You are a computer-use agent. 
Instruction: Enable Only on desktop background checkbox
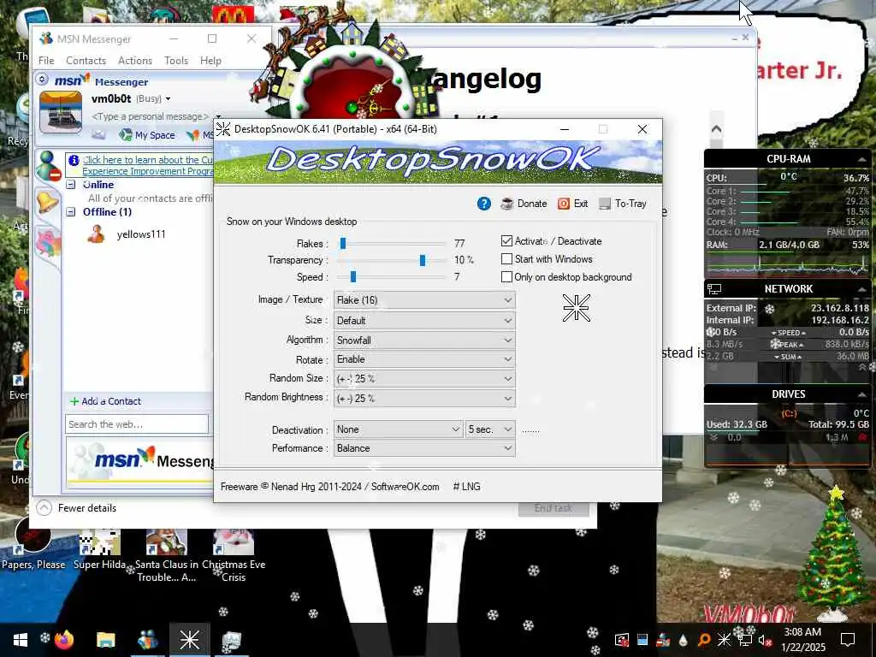(506, 277)
